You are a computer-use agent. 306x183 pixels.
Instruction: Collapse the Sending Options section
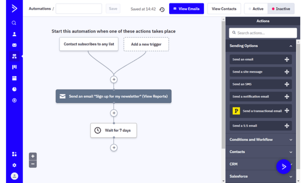point(291,46)
